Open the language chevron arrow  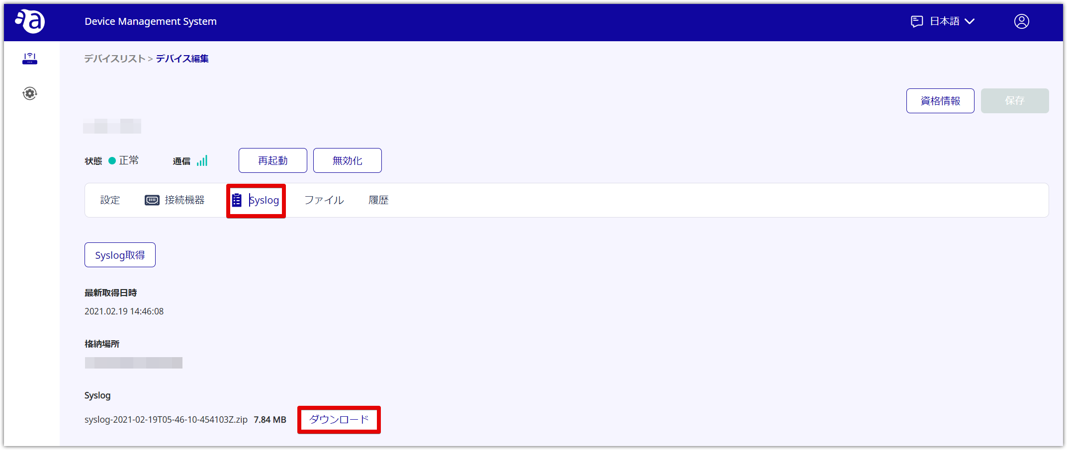coord(970,21)
